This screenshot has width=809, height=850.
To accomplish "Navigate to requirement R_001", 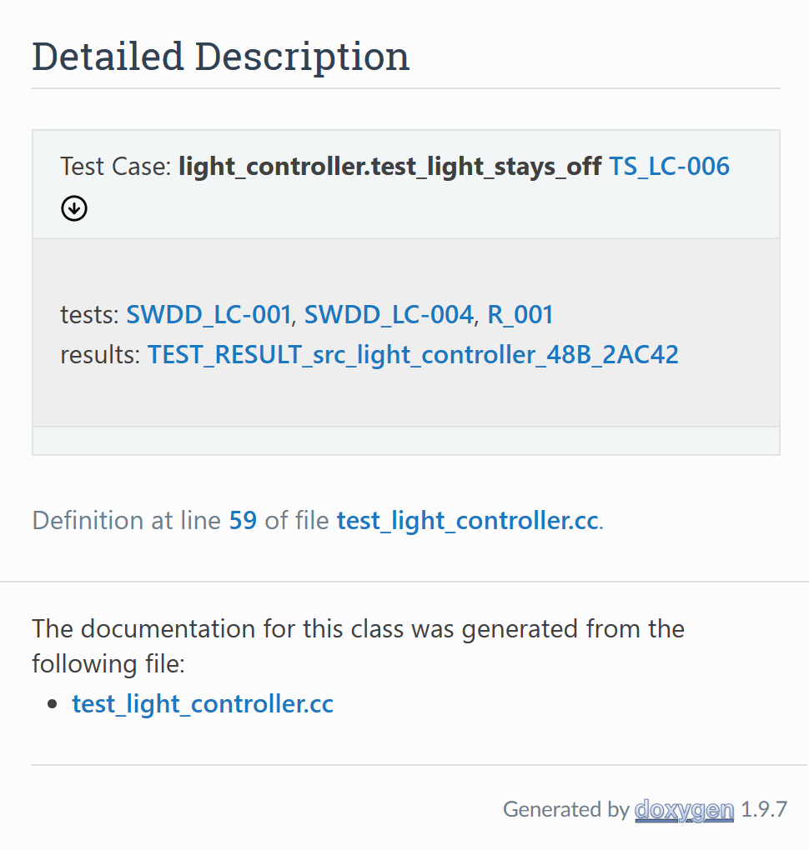I will [x=520, y=315].
